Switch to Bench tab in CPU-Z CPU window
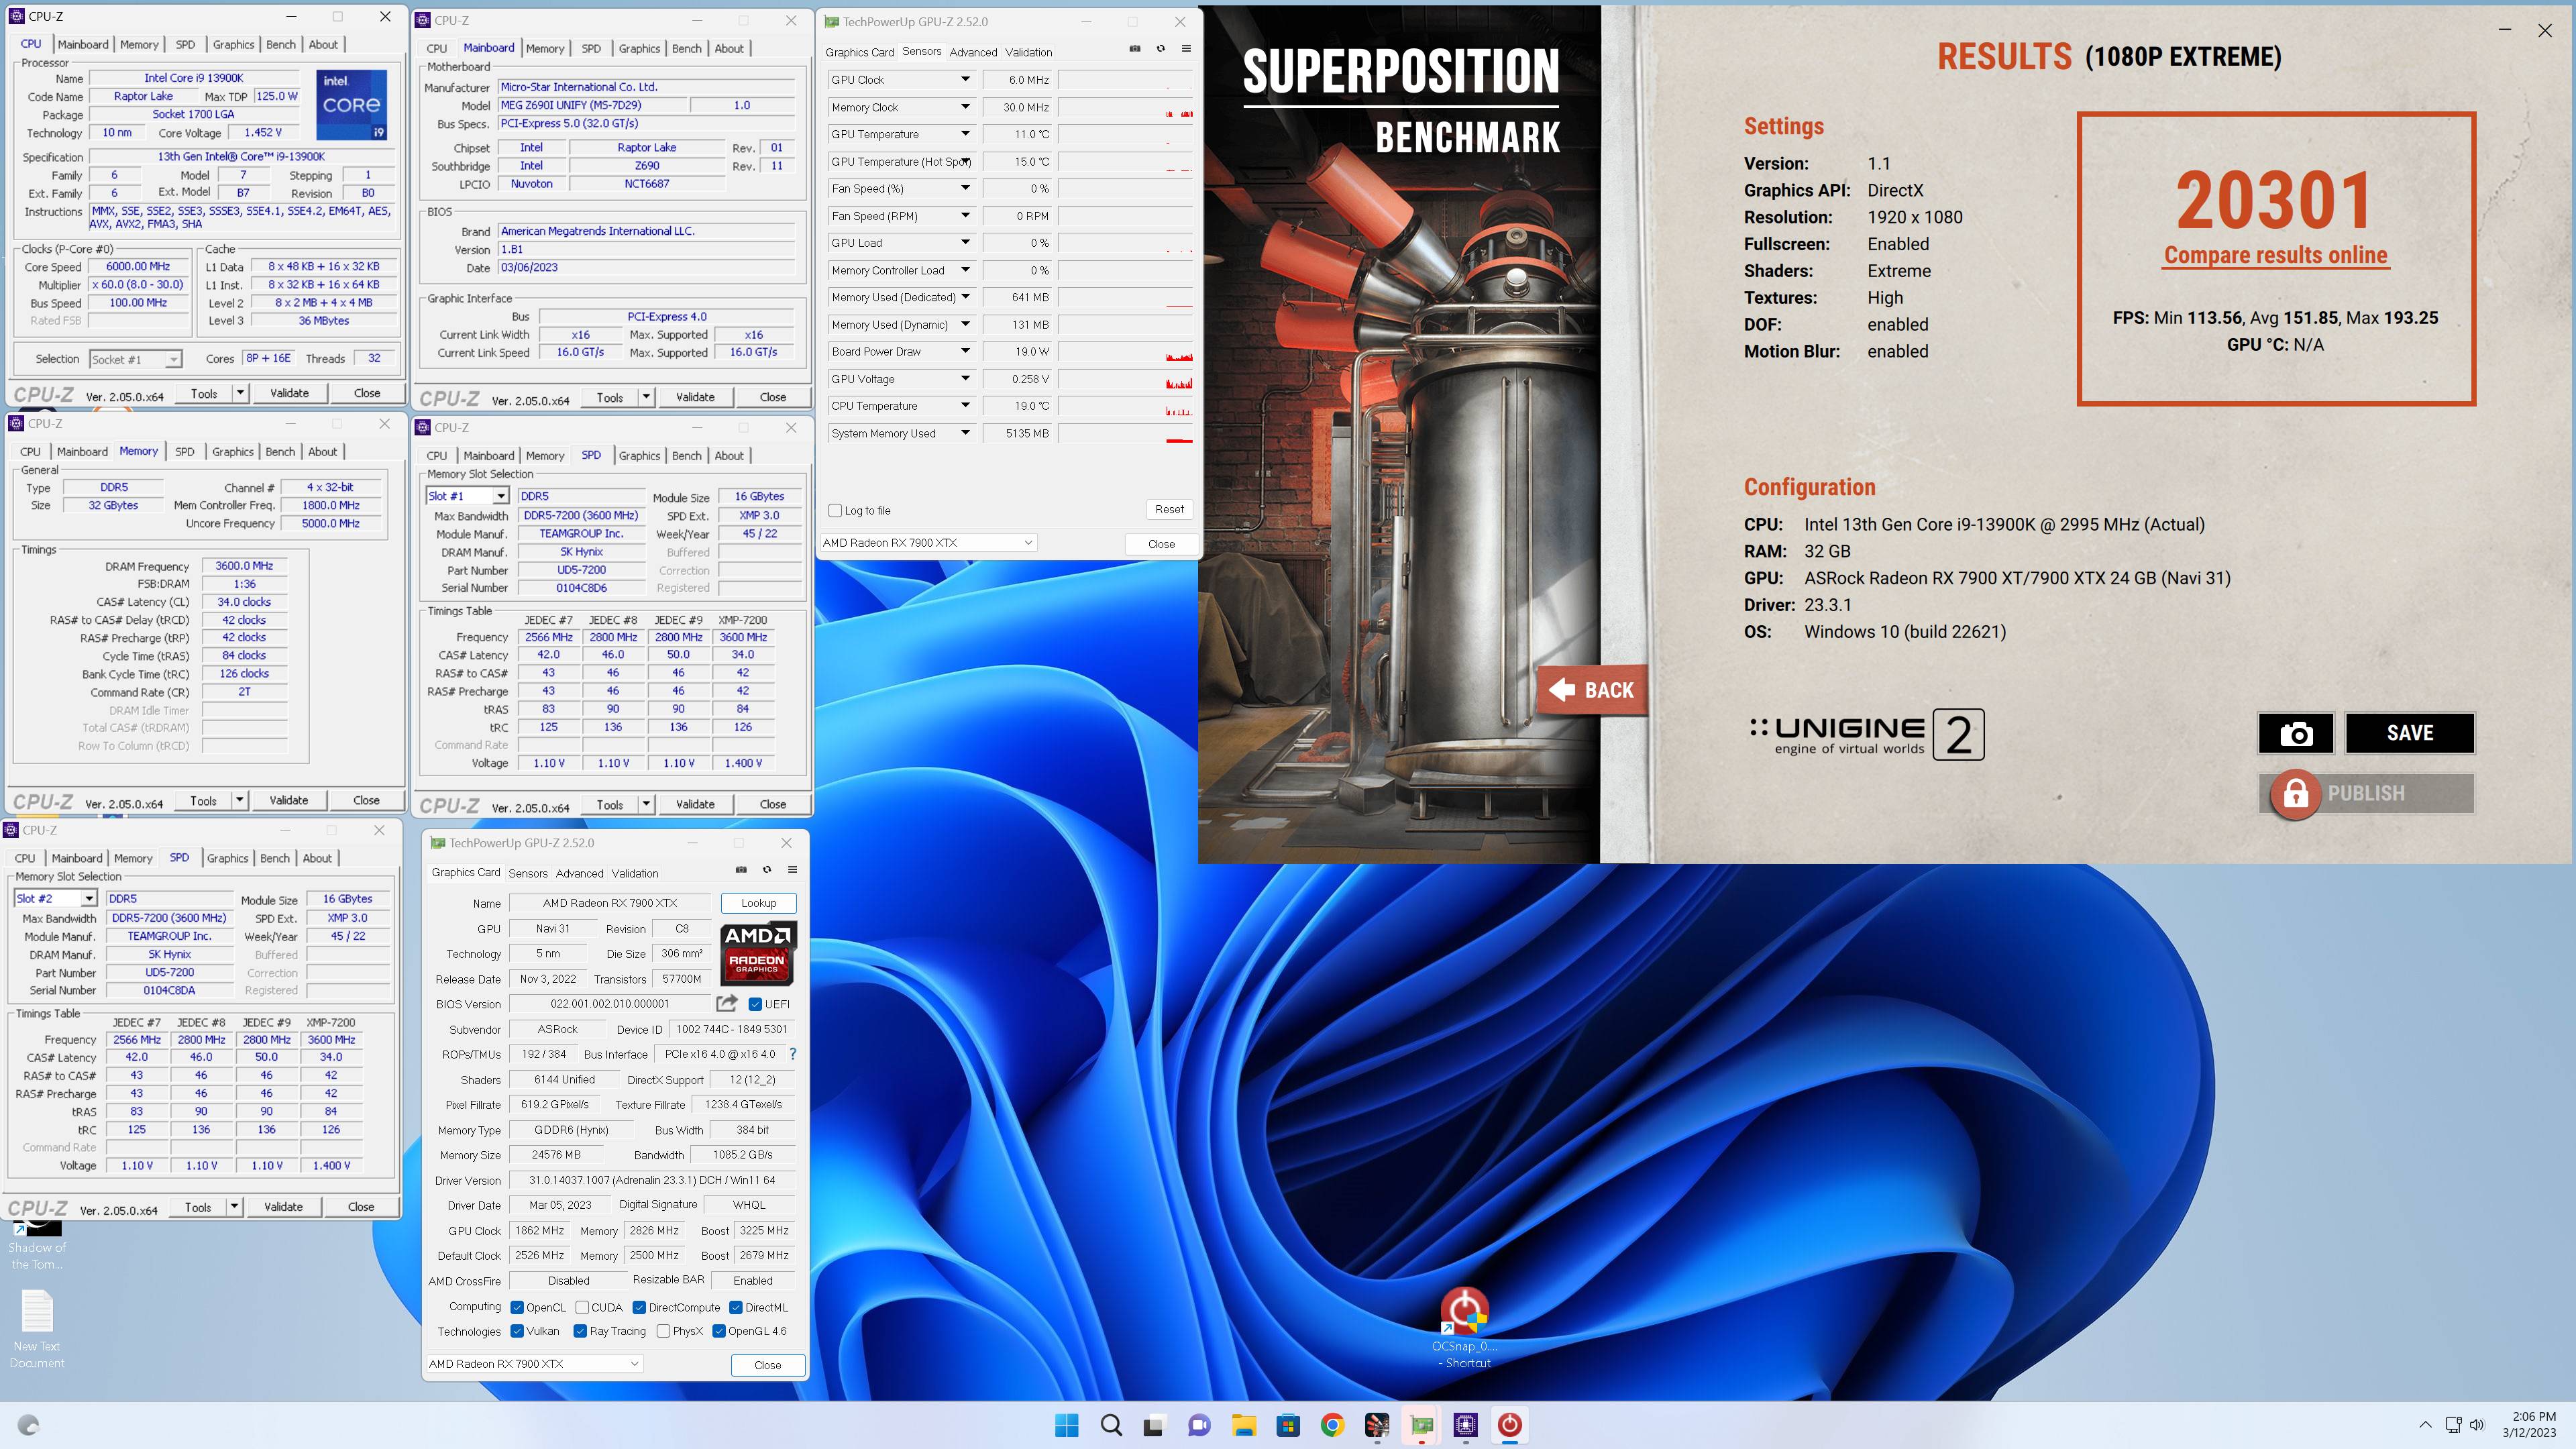Viewport: 2576px width, 1449px height. [280, 44]
